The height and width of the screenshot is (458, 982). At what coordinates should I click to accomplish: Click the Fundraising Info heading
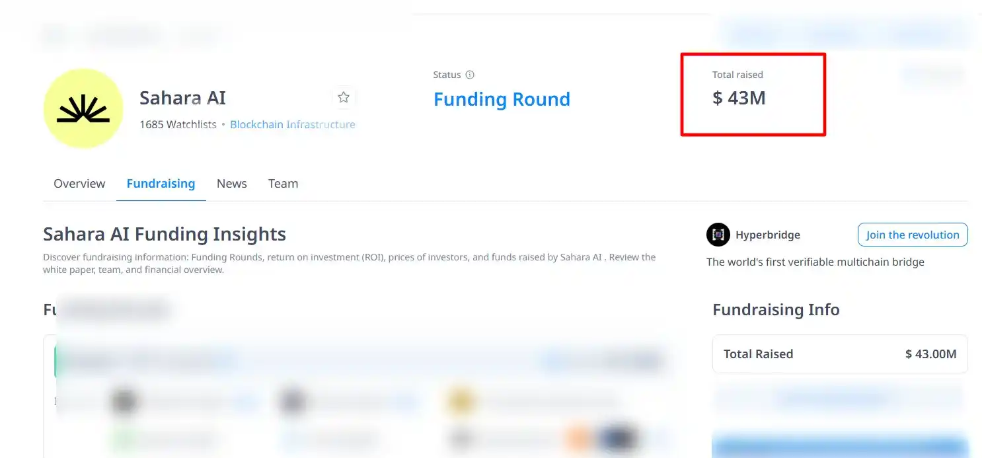point(776,309)
